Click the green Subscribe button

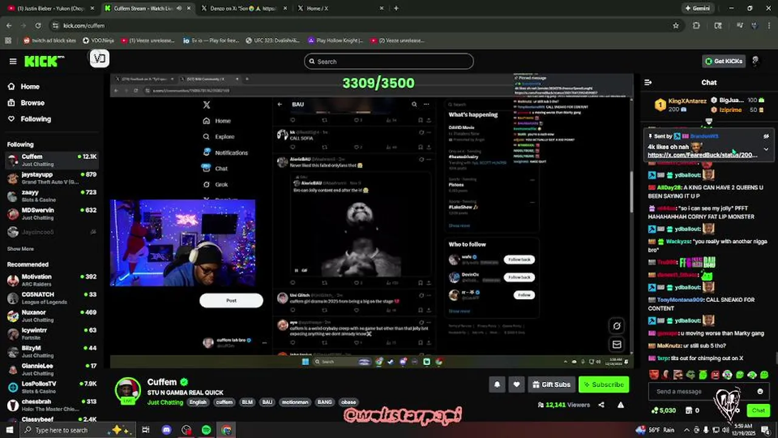[604, 384]
